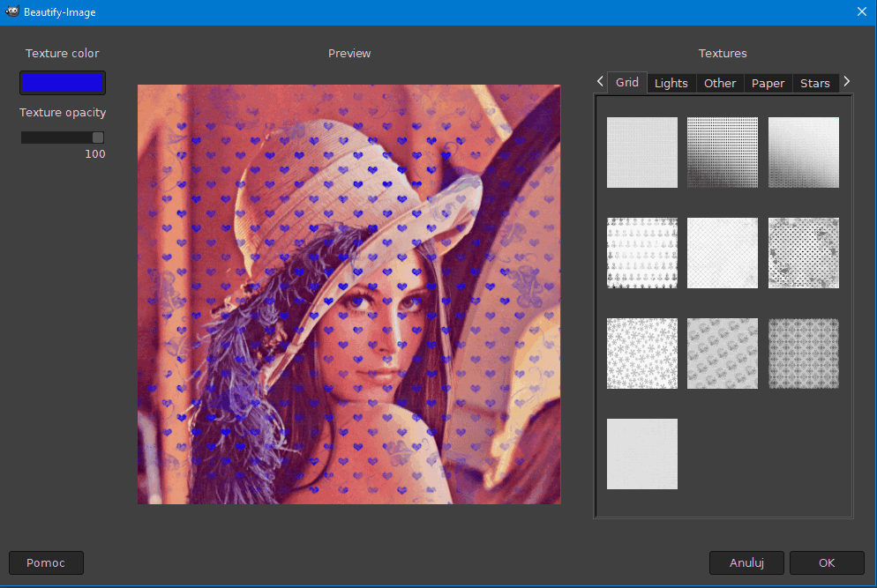The image size is (877, 588).
Task: Select the dark diamond pattern texture
Action: click(804, 354)
